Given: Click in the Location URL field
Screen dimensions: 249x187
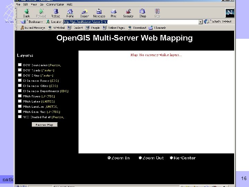Looking at the screenshot, I should pos(131,22).
